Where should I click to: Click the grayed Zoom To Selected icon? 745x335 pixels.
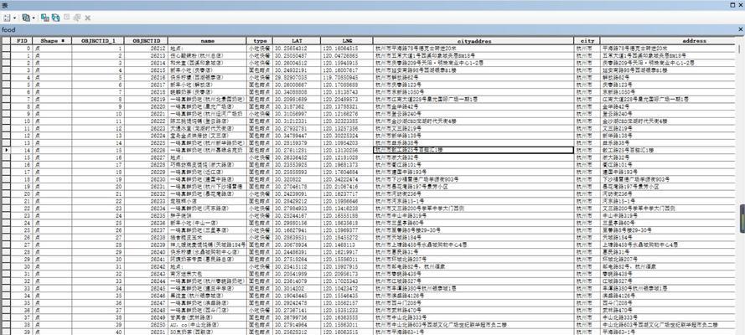pyautogui.click(x=77, y=18)
